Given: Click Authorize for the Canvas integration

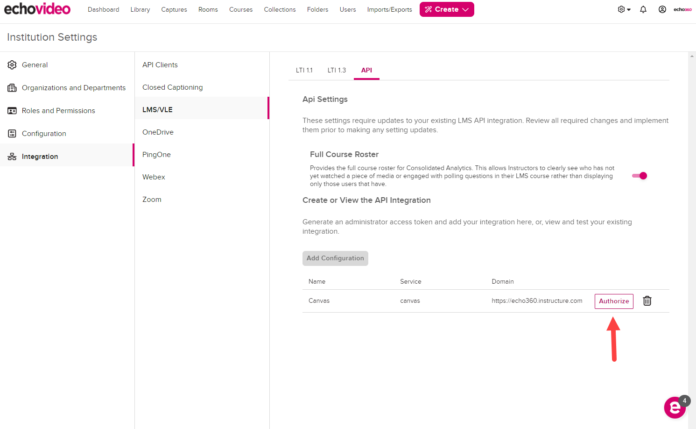Looking at the screenshot, I should click(x=614, y=301).
